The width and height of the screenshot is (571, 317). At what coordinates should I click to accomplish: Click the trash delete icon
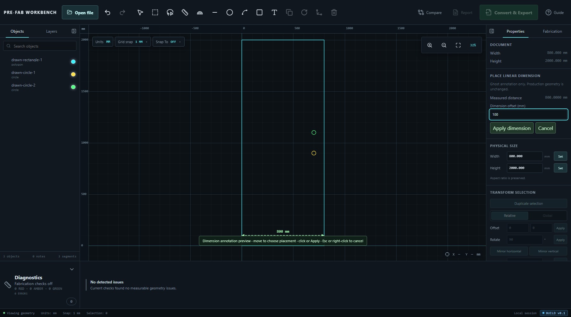click(334, 12)
